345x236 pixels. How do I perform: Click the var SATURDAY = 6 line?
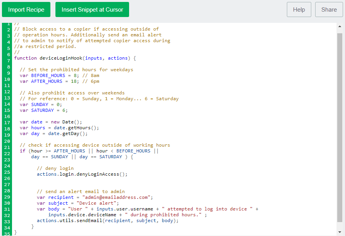pyautogui.click(x=44, y=110)
